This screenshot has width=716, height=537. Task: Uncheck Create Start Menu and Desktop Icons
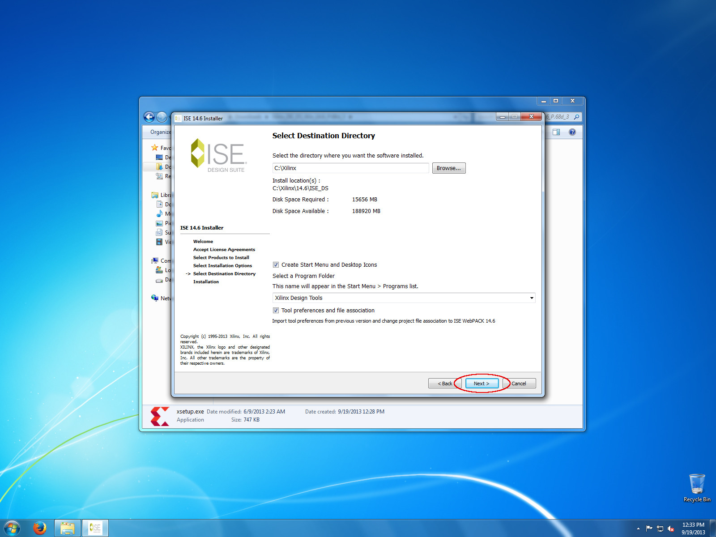pos(276,264)
